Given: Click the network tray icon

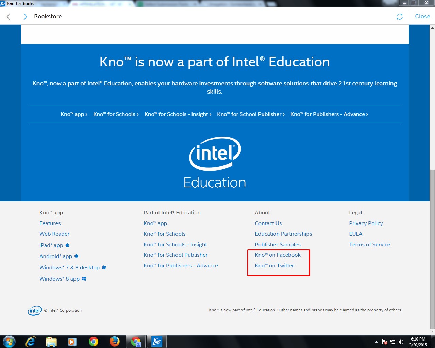Looking at the screenshot, I should point(393,342).
